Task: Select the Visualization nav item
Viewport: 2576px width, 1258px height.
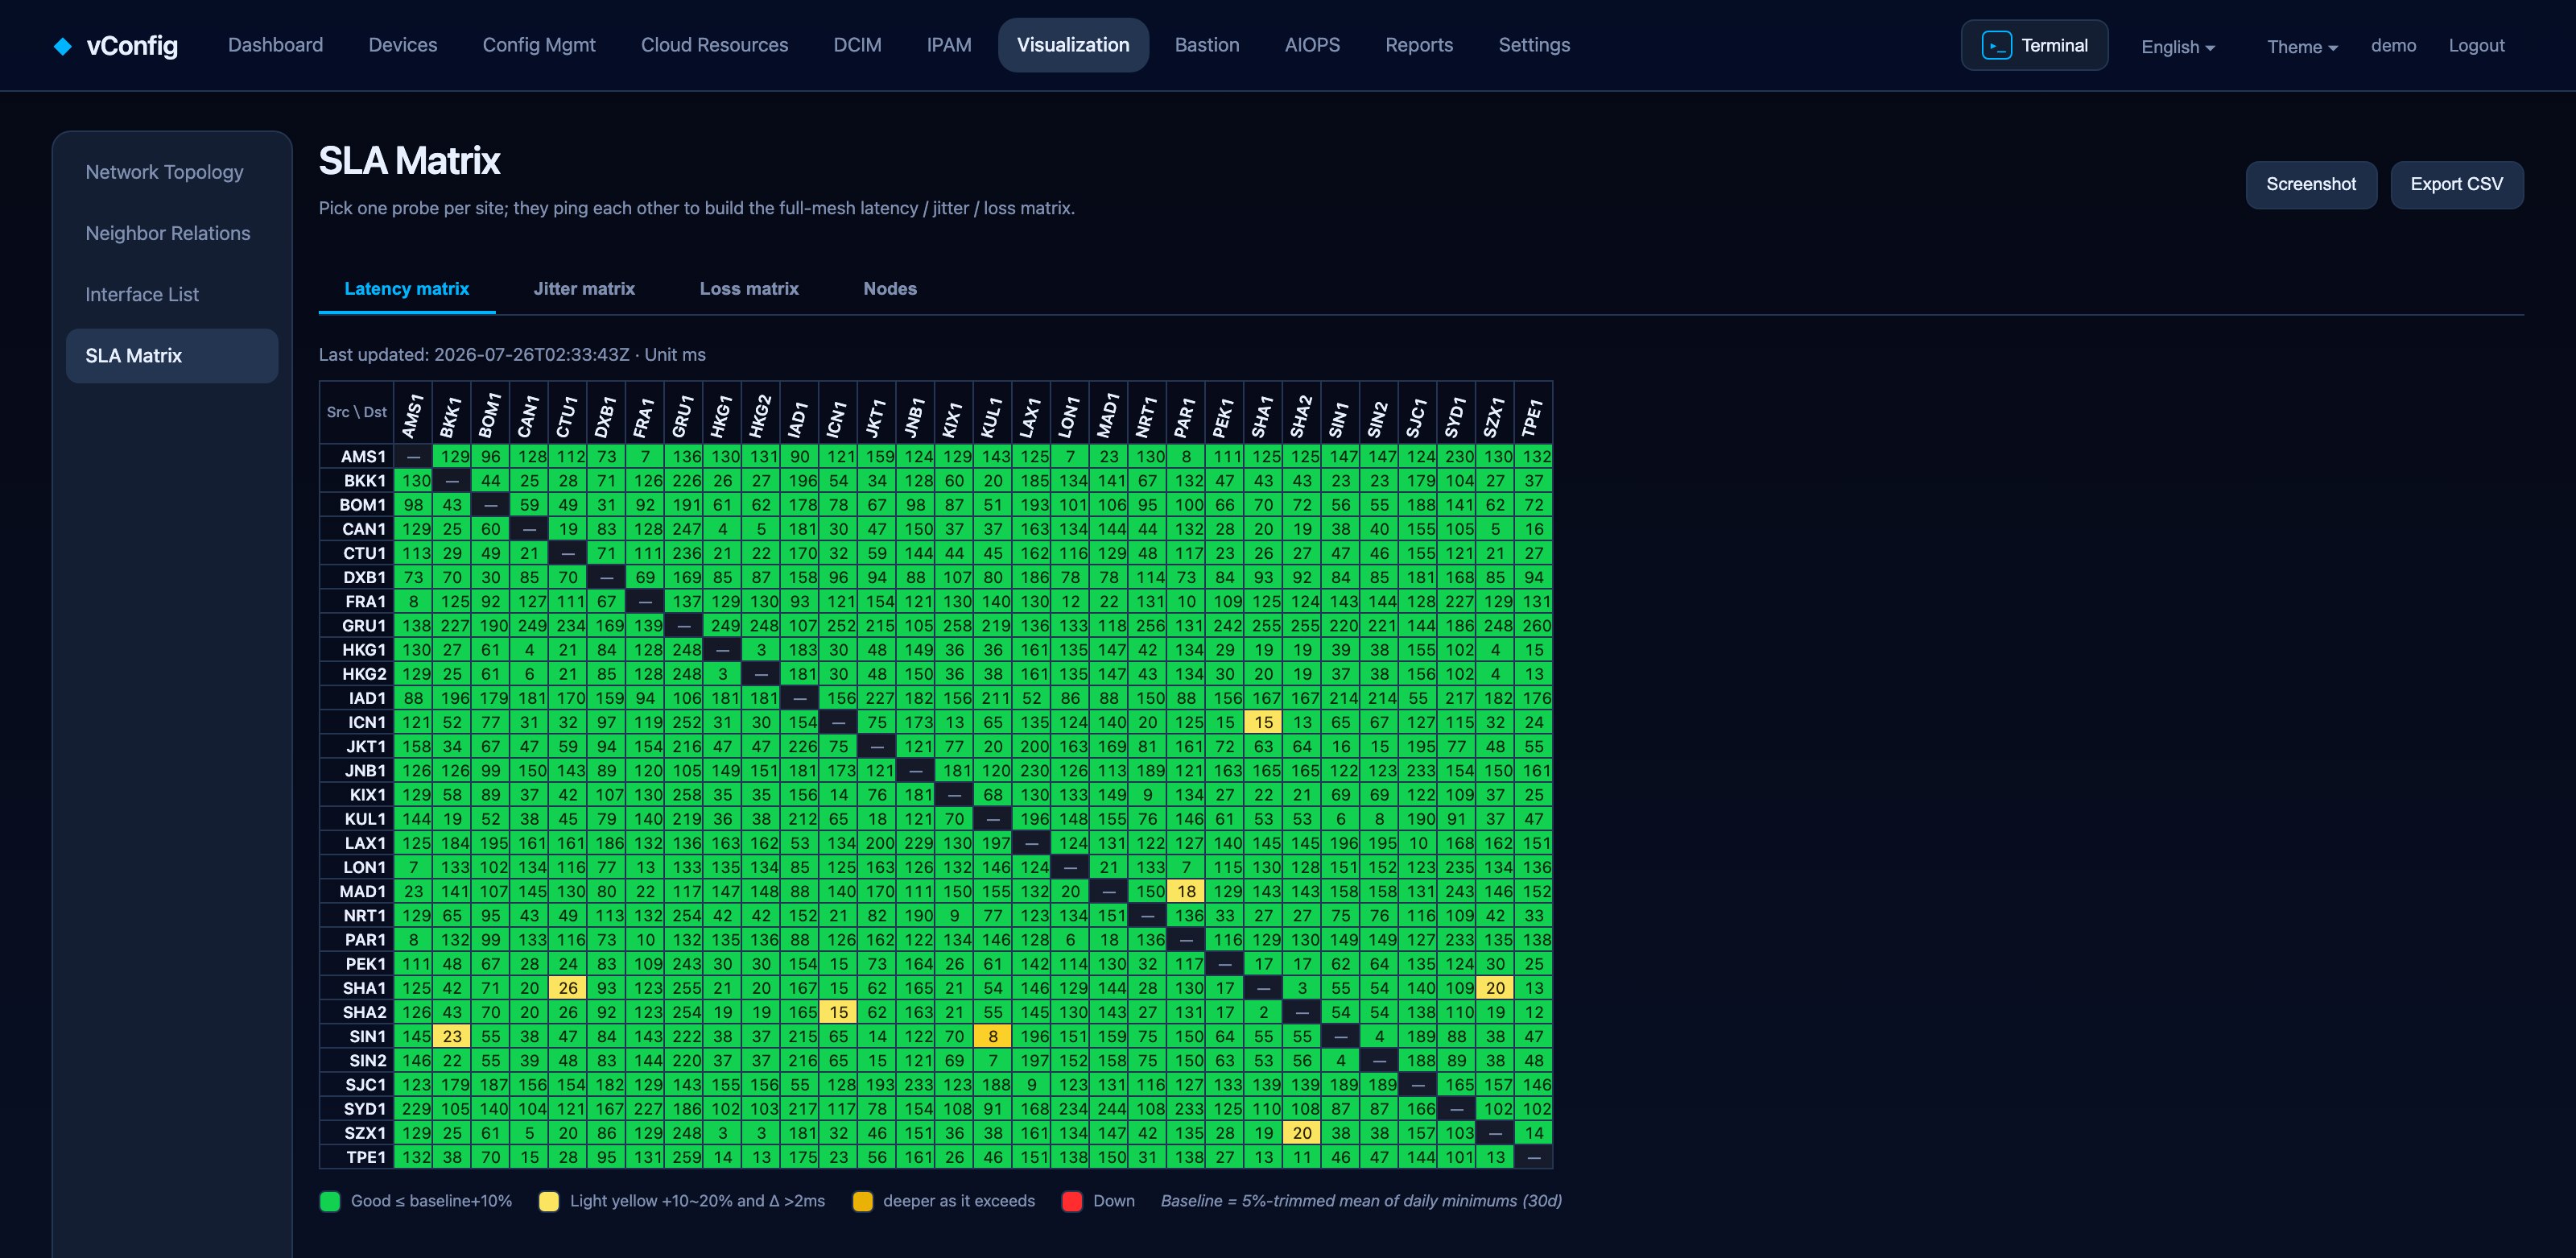Action: coord(1073,45)
